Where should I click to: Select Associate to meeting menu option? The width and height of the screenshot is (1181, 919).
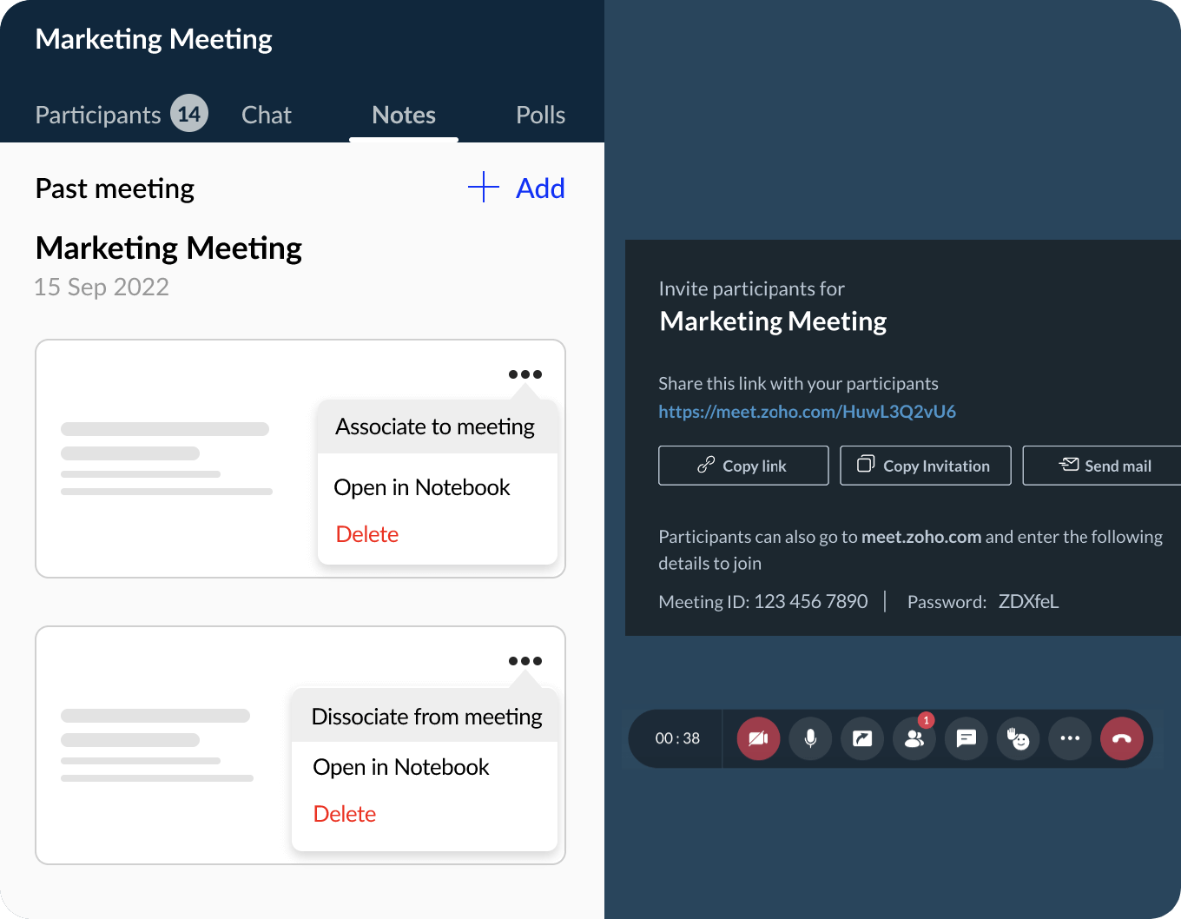click(435, 426)
